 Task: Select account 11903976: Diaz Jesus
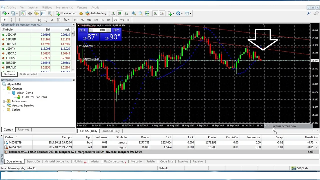34,97
